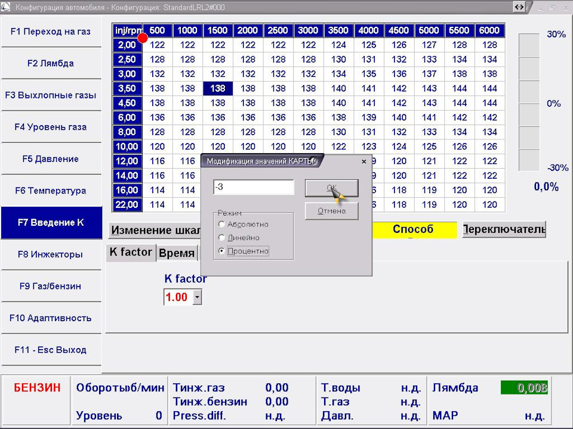The height and width of the screenshot is (429, 573).
Task: Select the 2,50 injection row header
Action: pyautogui.click(x=127, y=60)
